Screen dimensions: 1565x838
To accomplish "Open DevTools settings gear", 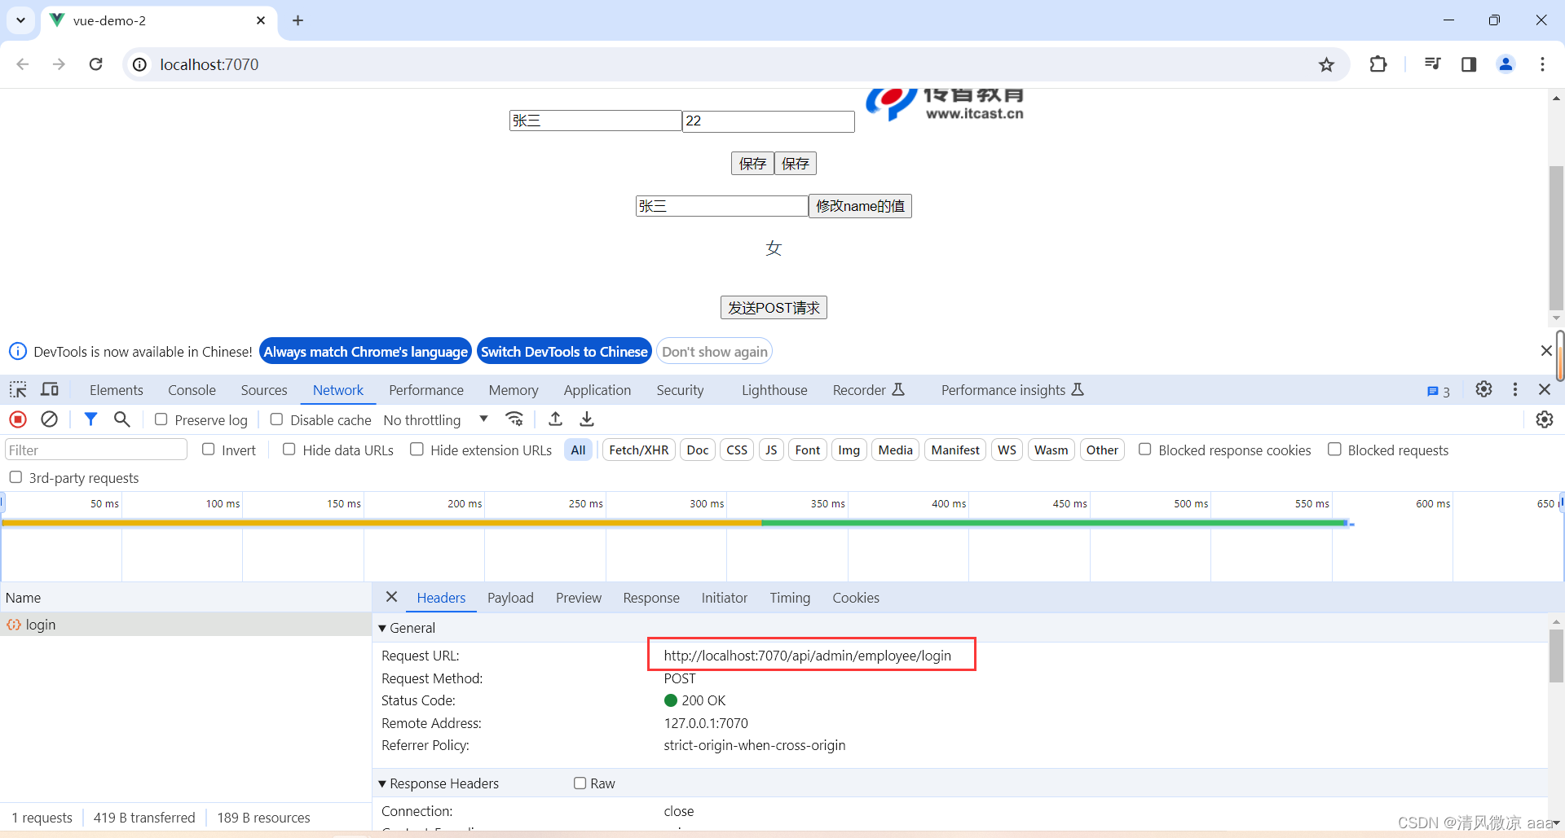I will (1484, 390).
